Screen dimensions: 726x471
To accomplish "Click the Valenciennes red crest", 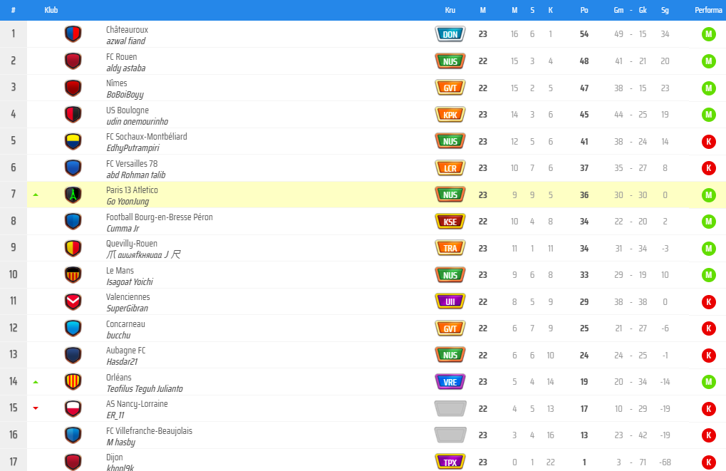I will pyautogui.click(x=73, y=302).
